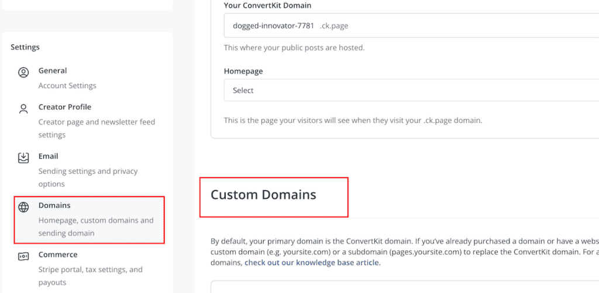Click the 'Settings' sidebar heading
This screenshot has height=293, width=599.
[25, 47]
